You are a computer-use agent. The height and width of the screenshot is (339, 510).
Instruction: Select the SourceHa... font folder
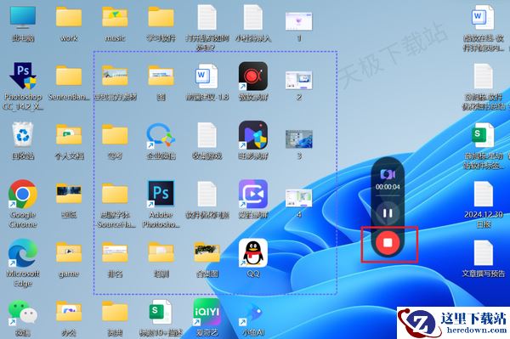pos(115,194)
